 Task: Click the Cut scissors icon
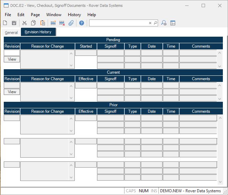24,23
